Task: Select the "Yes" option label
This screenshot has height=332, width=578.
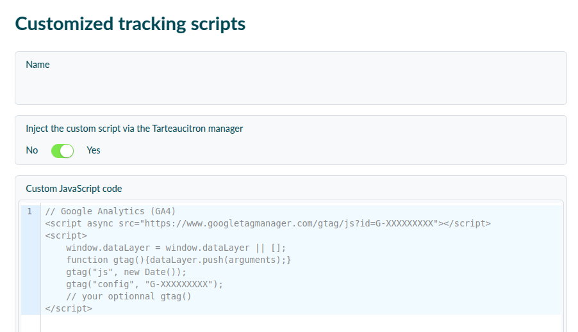Action: (x=94, y=150)
